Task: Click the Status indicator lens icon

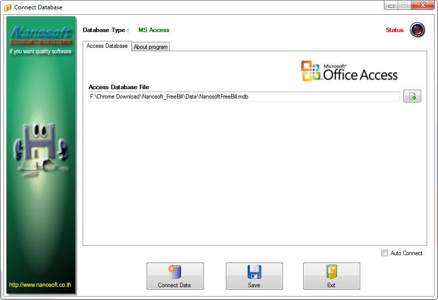Action: pos(417,30)
